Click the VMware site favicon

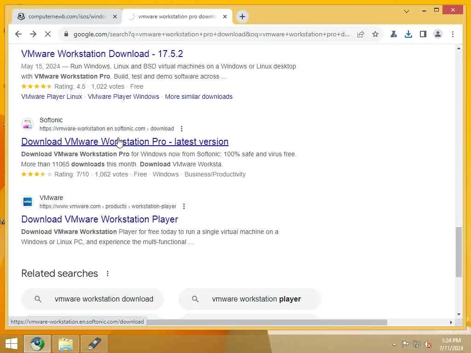[28, 202]
